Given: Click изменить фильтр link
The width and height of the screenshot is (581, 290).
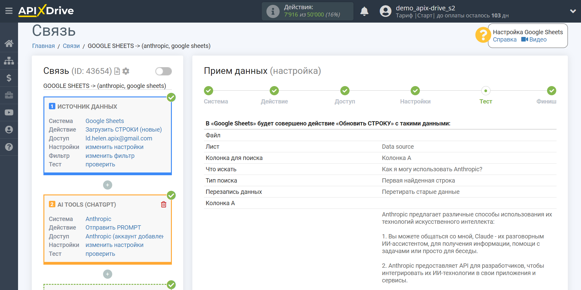Looking at the screenshot, I should click(x=110, y=156).
